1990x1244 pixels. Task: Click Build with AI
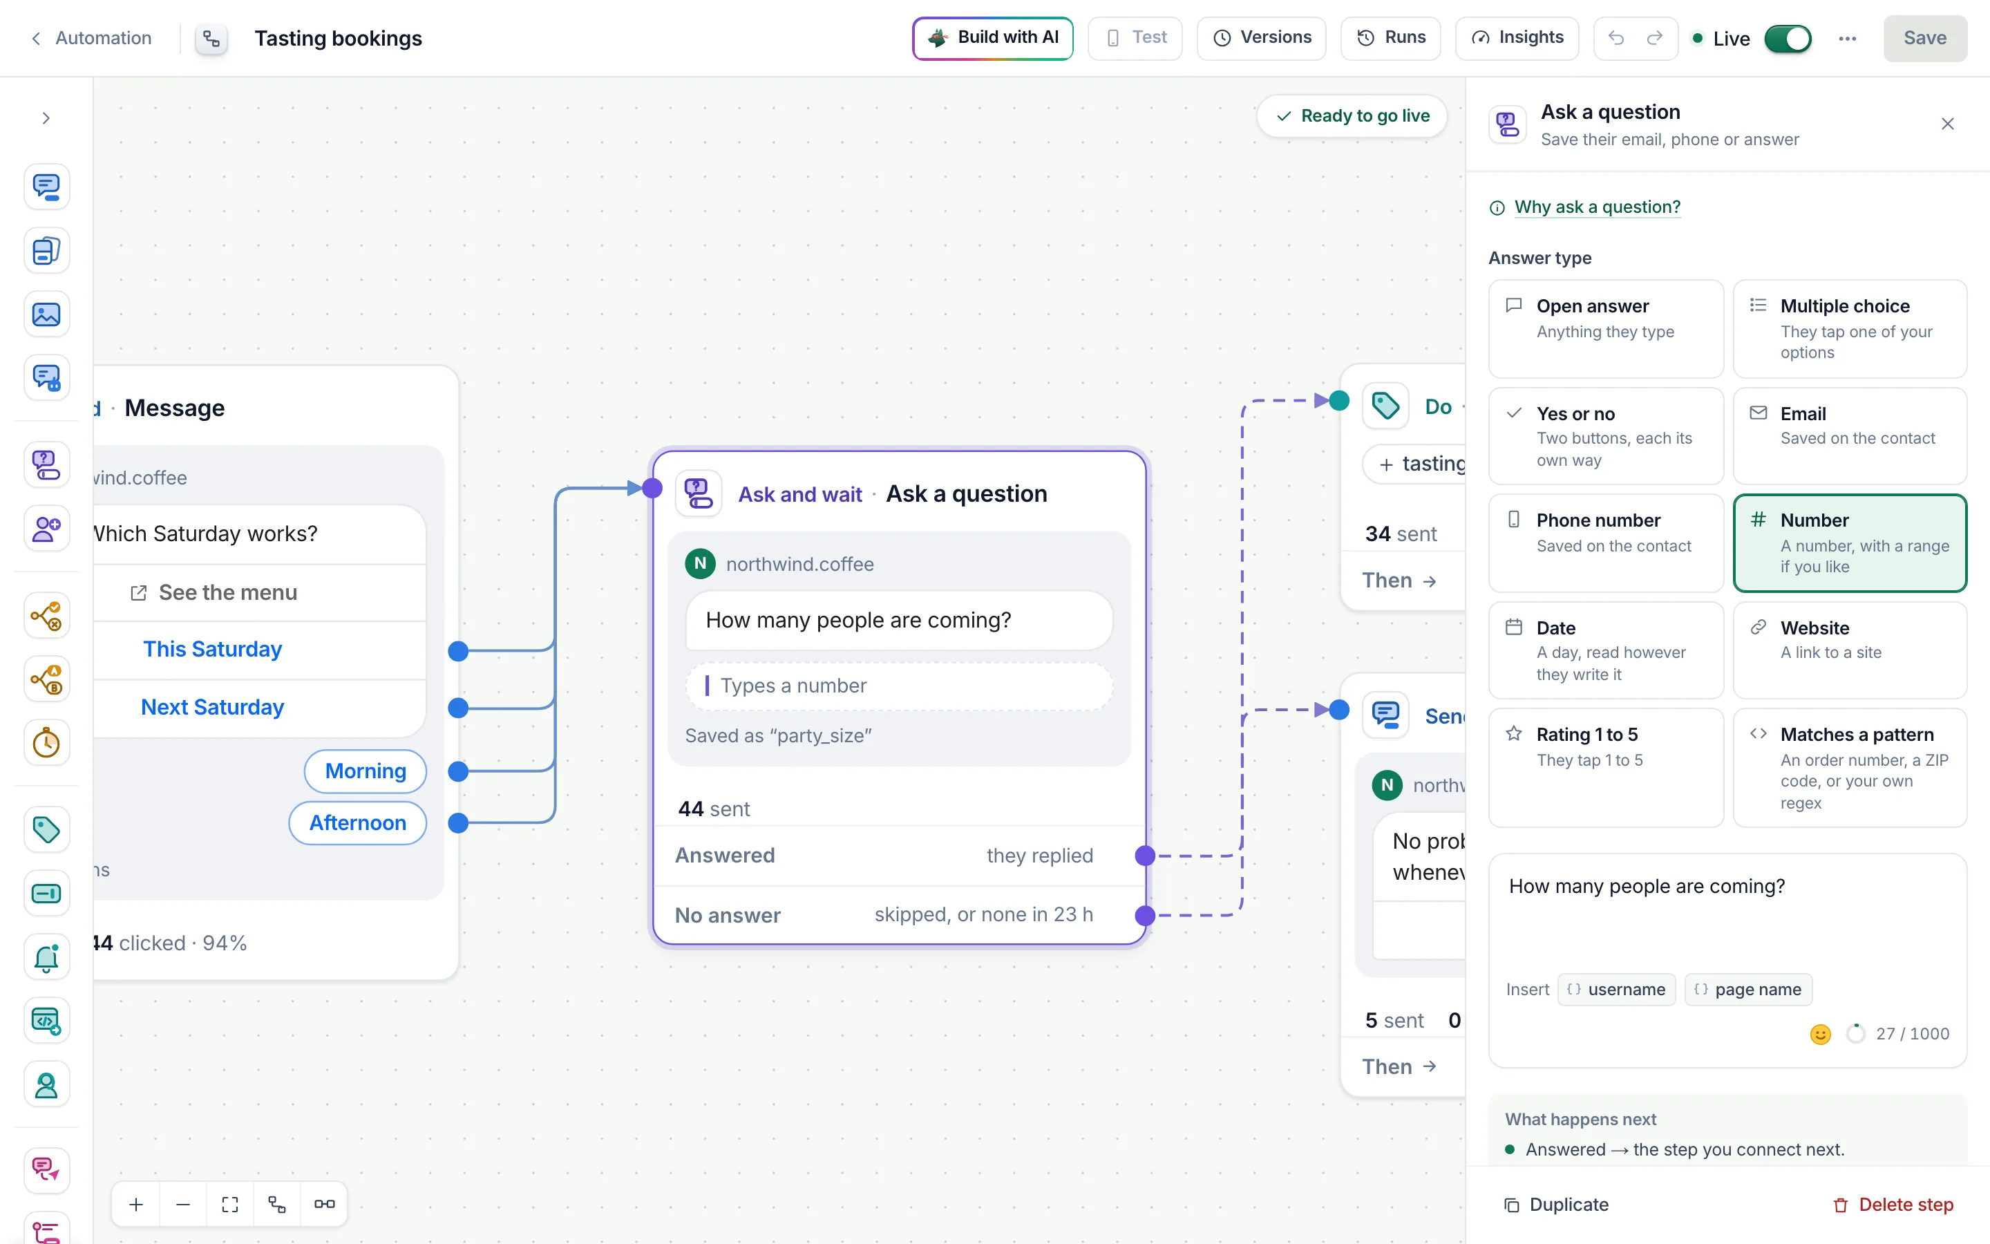pyautogui.click(x=992, y=38)
